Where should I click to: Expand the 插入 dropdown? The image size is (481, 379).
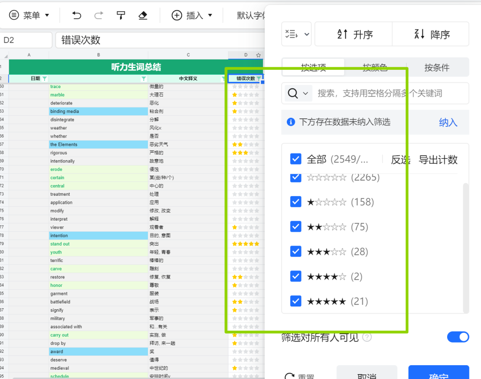coord(192,16)
